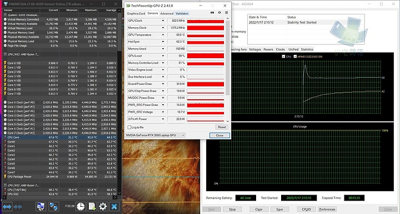Click GPU-Z sensors vertical scrollbar

coord(228,59)
